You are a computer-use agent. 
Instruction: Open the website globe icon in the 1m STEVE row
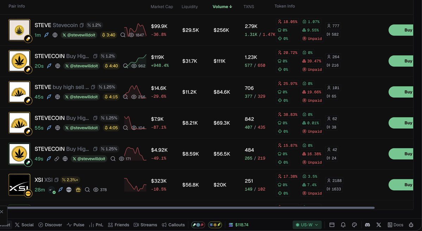55,35
